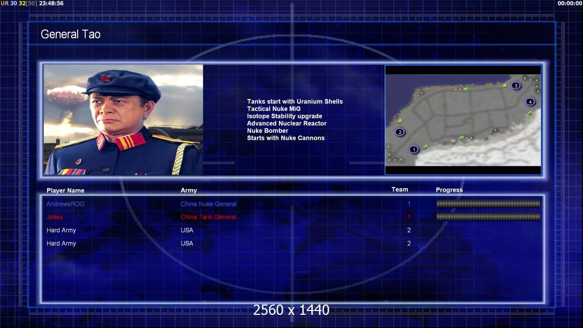
Task: Click start position marker 4 on minimap
Action: (530, 102)
